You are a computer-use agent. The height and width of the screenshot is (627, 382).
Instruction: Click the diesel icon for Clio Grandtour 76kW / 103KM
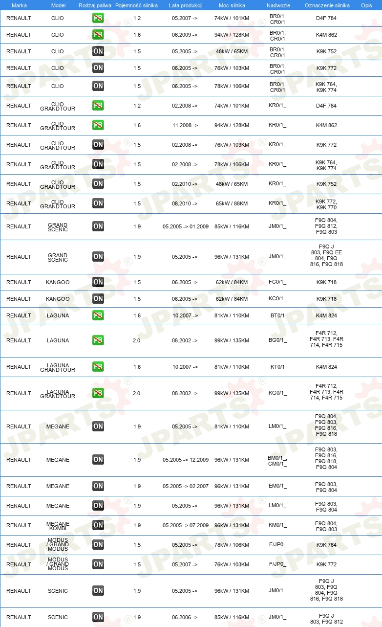pyautogui.click(x=98, y=145)
